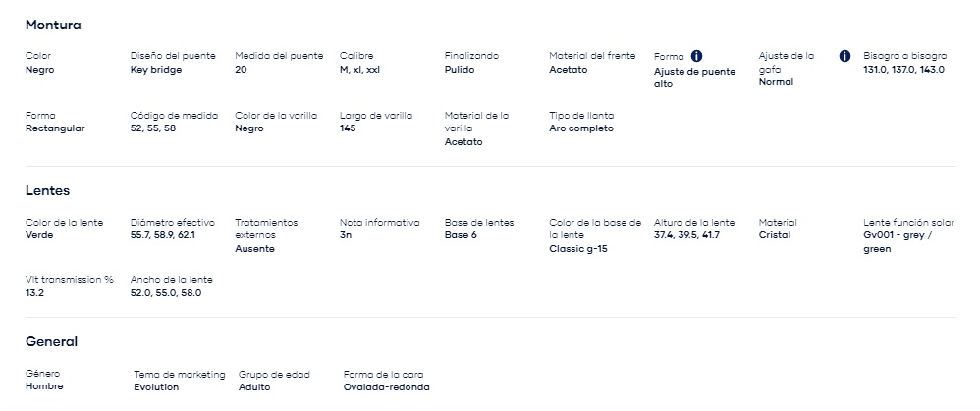Click the info icon beside Ajuste de la gafa

click(844, 56)
